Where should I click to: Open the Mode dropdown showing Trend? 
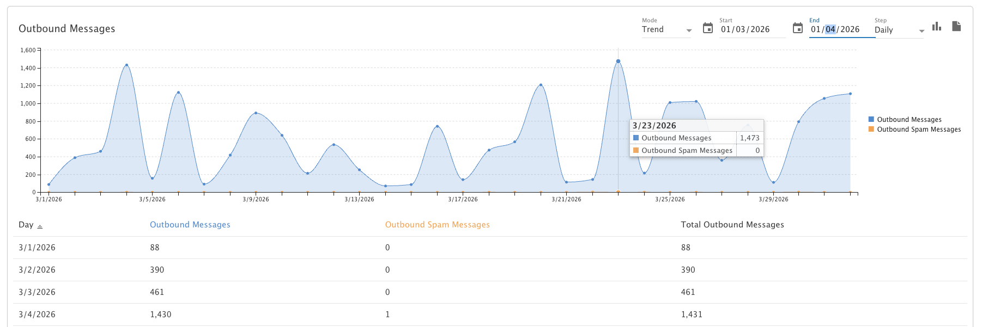[666, 30]
